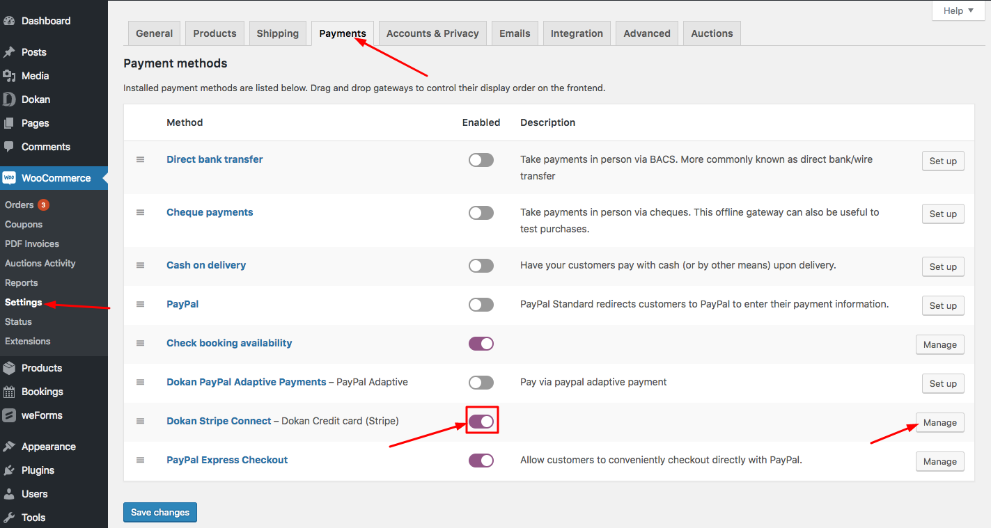Click Set up for Cheque payments
This screenshot has height=528, width=991.
(x=943, y=214)
